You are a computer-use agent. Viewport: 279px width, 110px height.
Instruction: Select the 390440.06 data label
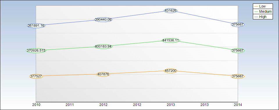pyautogui.click(x=103, y=19)
